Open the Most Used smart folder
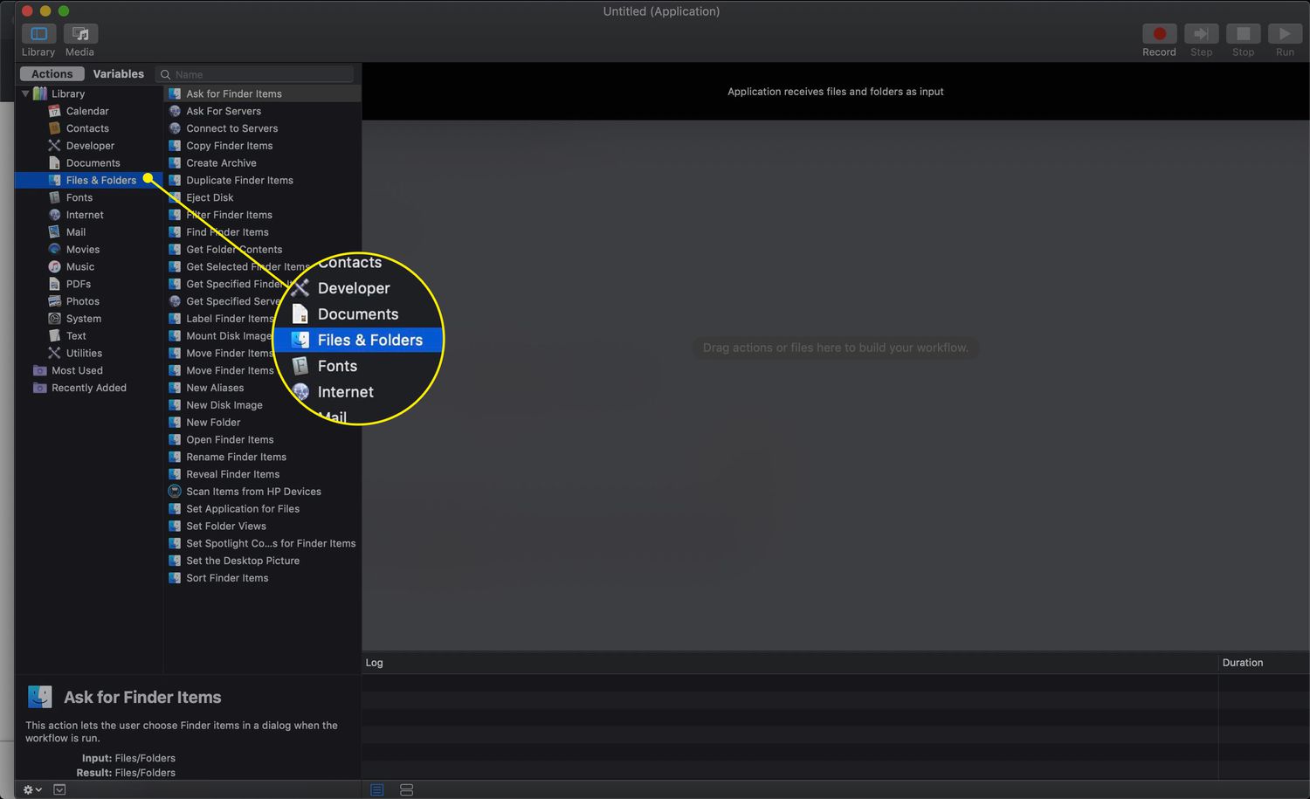This screenshot has height=799, width=1310. [x=77, y=370]
